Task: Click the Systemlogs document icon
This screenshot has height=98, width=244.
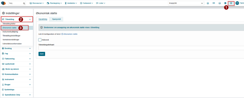Action: (x=3, y=90)
